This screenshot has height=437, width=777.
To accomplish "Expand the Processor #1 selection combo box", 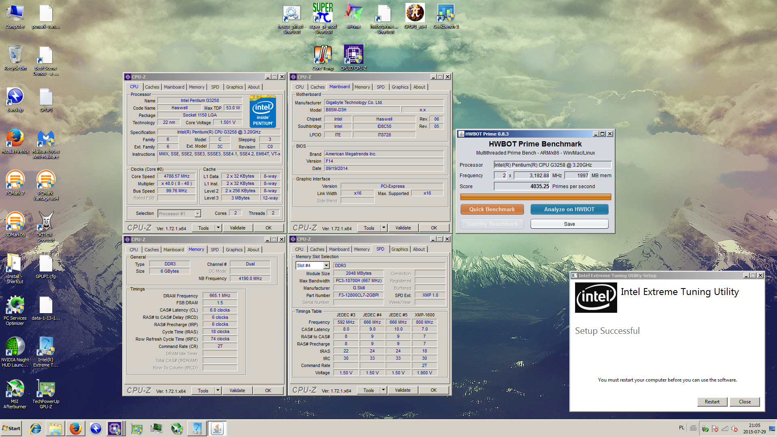I will (197, 214).
